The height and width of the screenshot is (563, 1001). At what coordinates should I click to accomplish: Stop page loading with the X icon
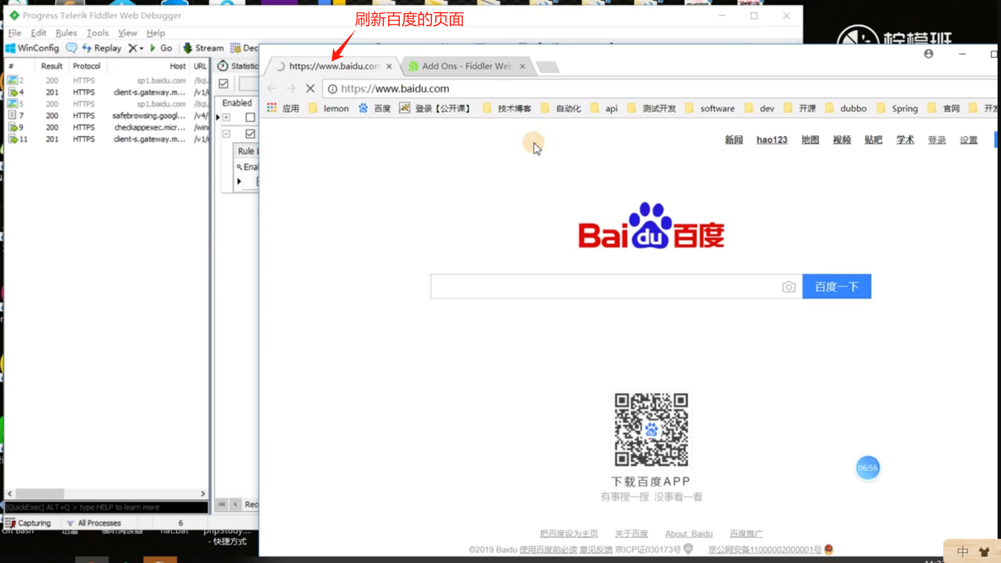310,89
